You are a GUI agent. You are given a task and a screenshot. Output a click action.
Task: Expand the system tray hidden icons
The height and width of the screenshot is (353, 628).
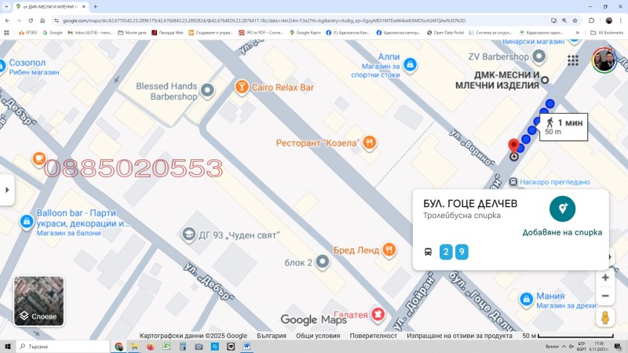tap(564, 347)
